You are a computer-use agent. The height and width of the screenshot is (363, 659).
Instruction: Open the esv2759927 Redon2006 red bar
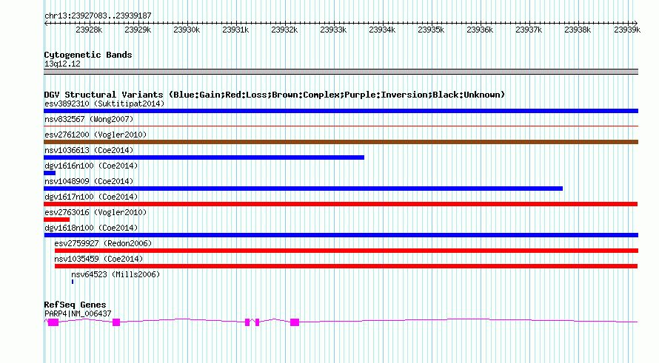347,251
